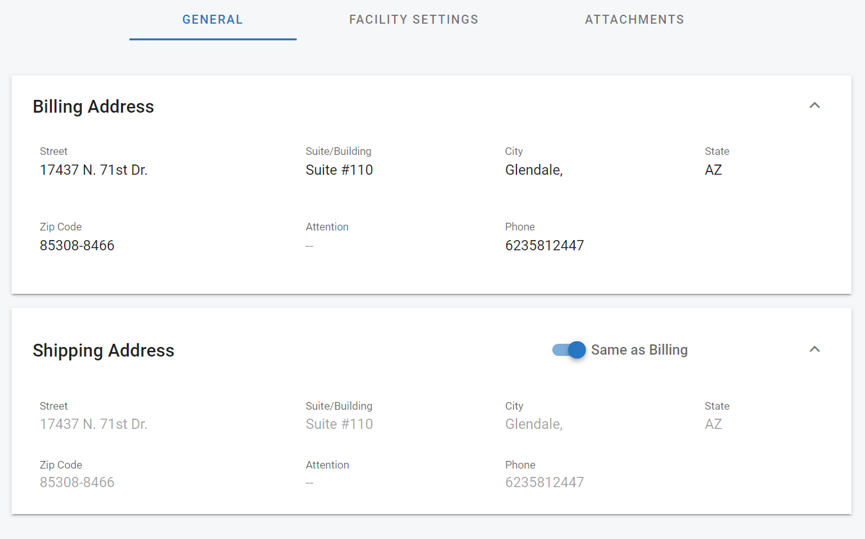Click the billing Zip Code 85308-8466
This screenshot has height=539, width=865.
pos(77,246)
